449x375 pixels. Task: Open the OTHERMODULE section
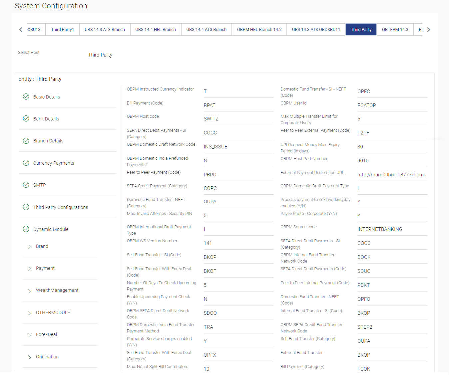(x=53, y=312)
